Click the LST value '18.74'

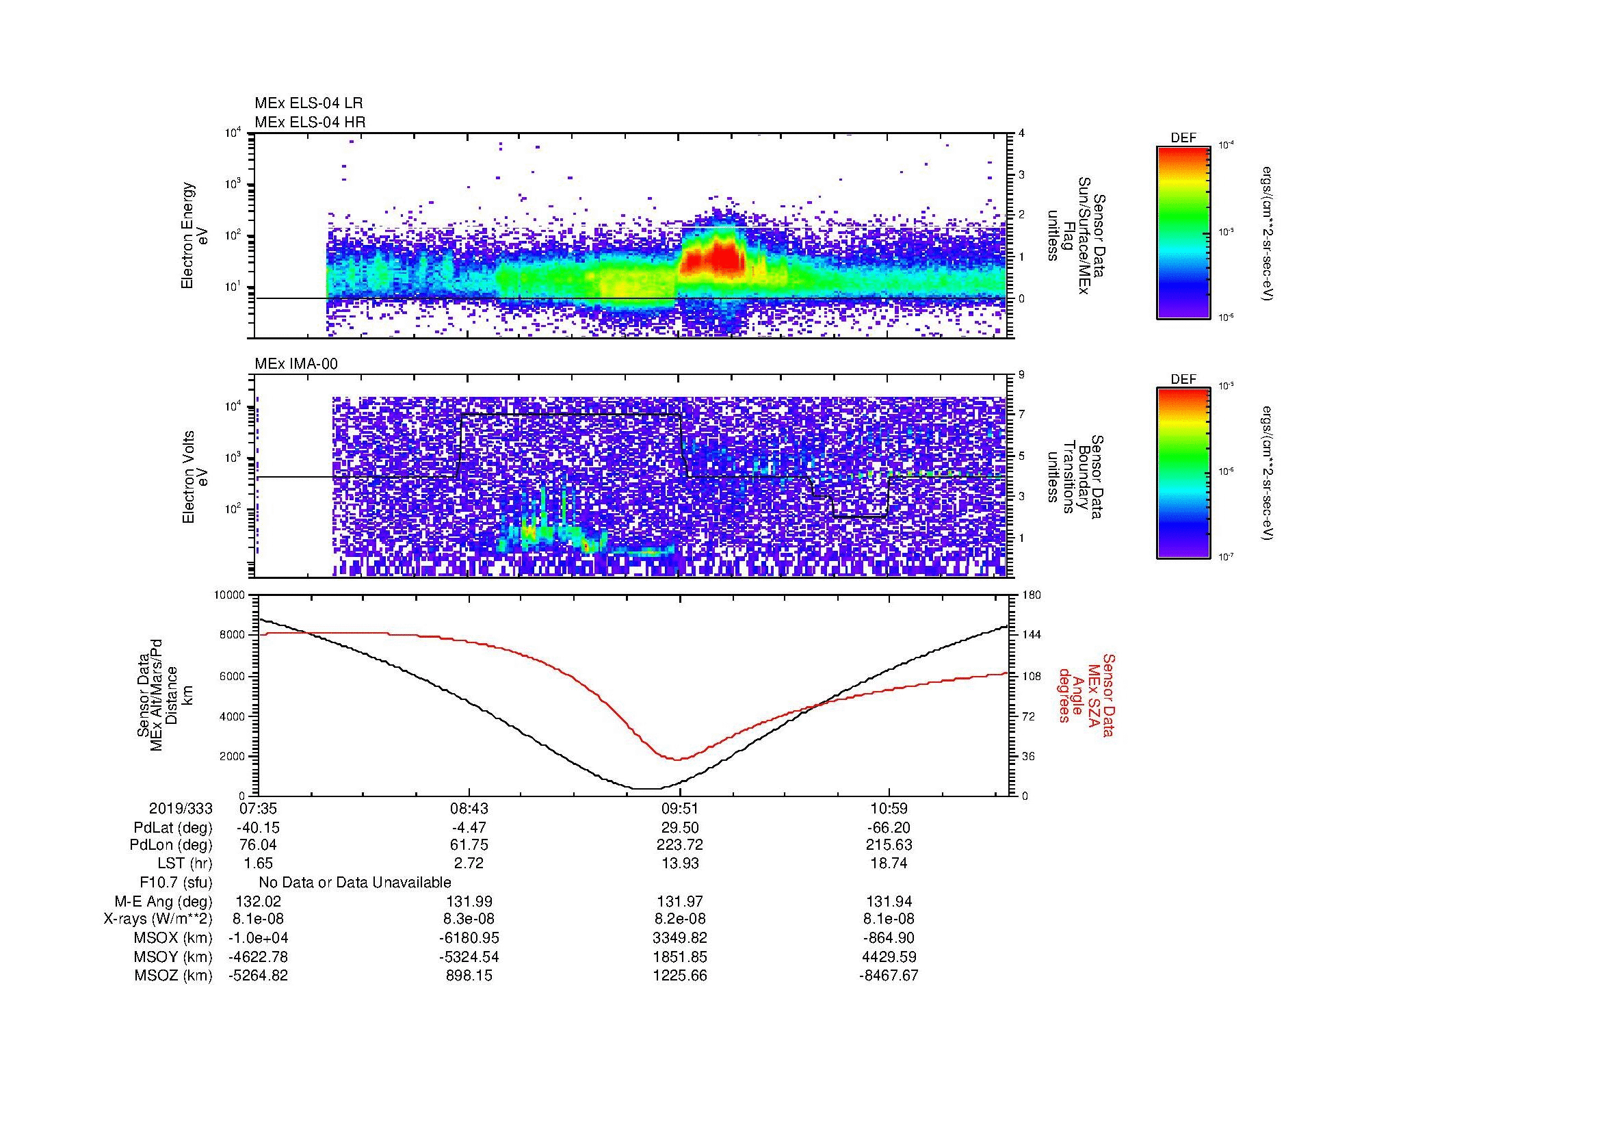(x=889, y=863)
